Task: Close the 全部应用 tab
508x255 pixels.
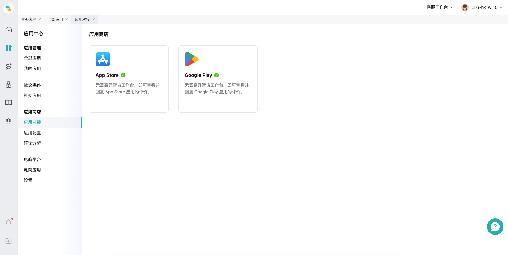Action: (x=67, y=19)
